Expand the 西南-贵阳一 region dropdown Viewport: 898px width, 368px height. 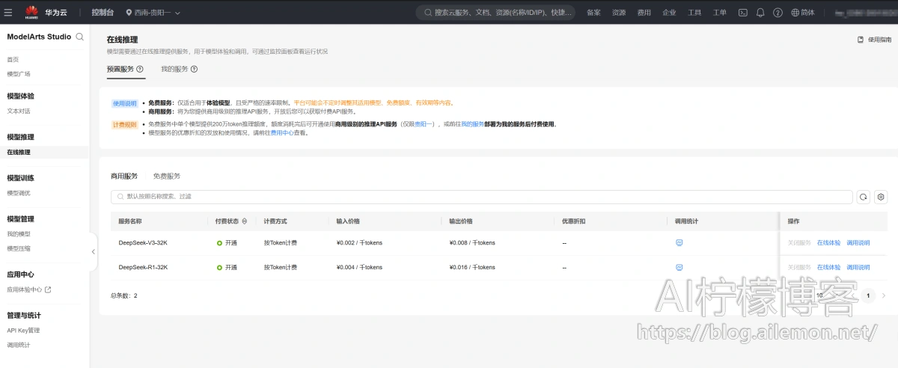click(153, 13)
